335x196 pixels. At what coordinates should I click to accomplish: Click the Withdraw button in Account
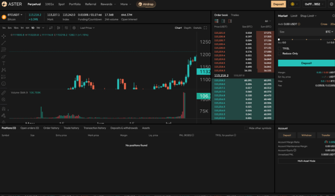(x=306, y=135)
